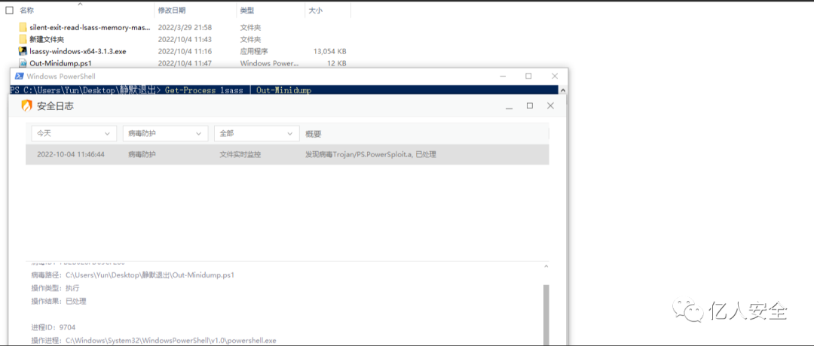Viewport: 814px width, 346px height.
Task: Select the 2022-10-04 11:46:44 log entry row
Action: point(287,154)
